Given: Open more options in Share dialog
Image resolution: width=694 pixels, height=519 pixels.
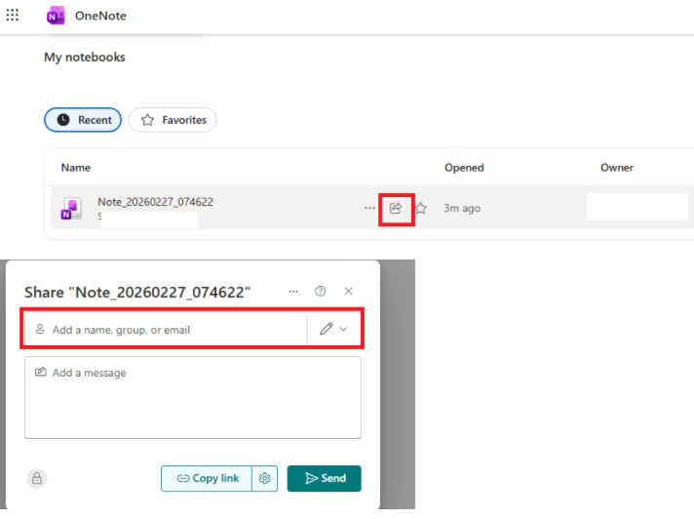Looking at the screenshot, I should [x=293, y=292].
